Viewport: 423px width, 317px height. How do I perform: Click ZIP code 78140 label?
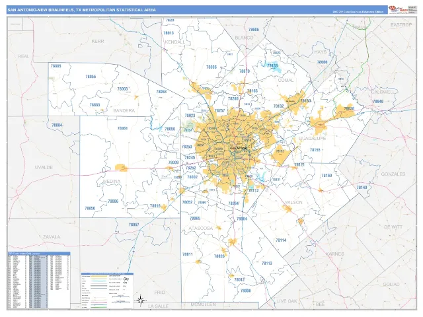pyautogui.click(x=362, y=188)
